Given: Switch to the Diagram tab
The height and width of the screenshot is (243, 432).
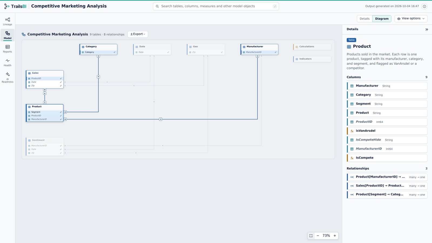Looking at the screenshot, I should pyautogui.click(x=382, y=19).
